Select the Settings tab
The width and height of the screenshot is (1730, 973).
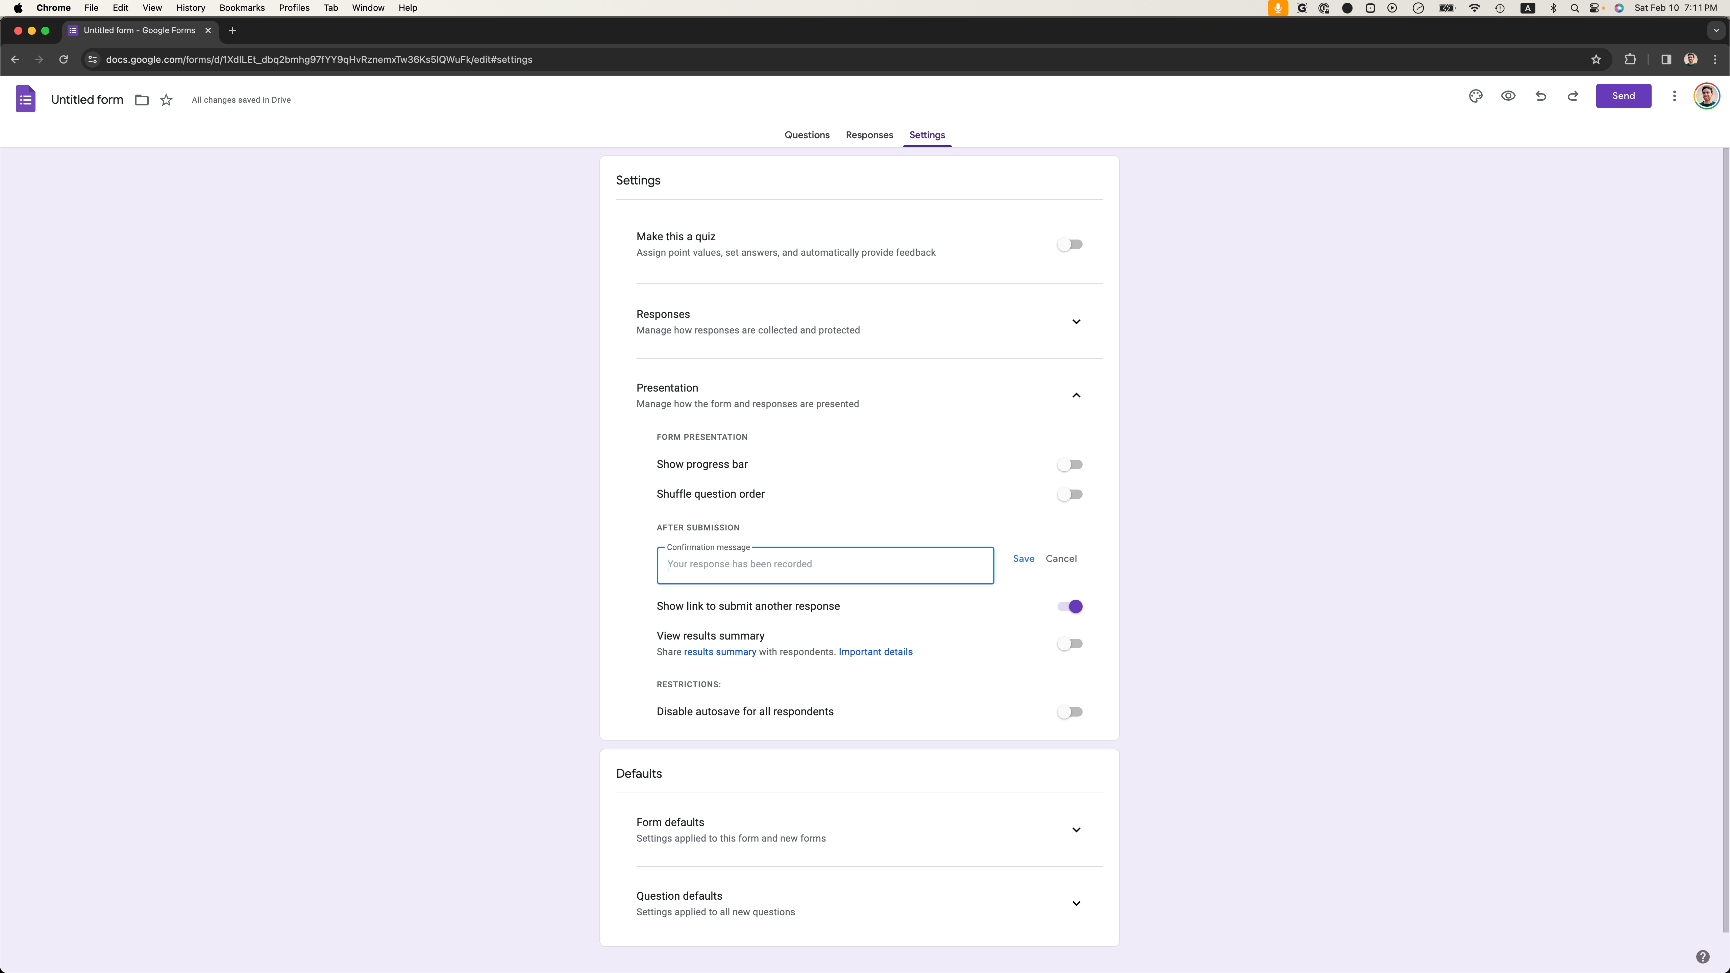tap(927, 135)
